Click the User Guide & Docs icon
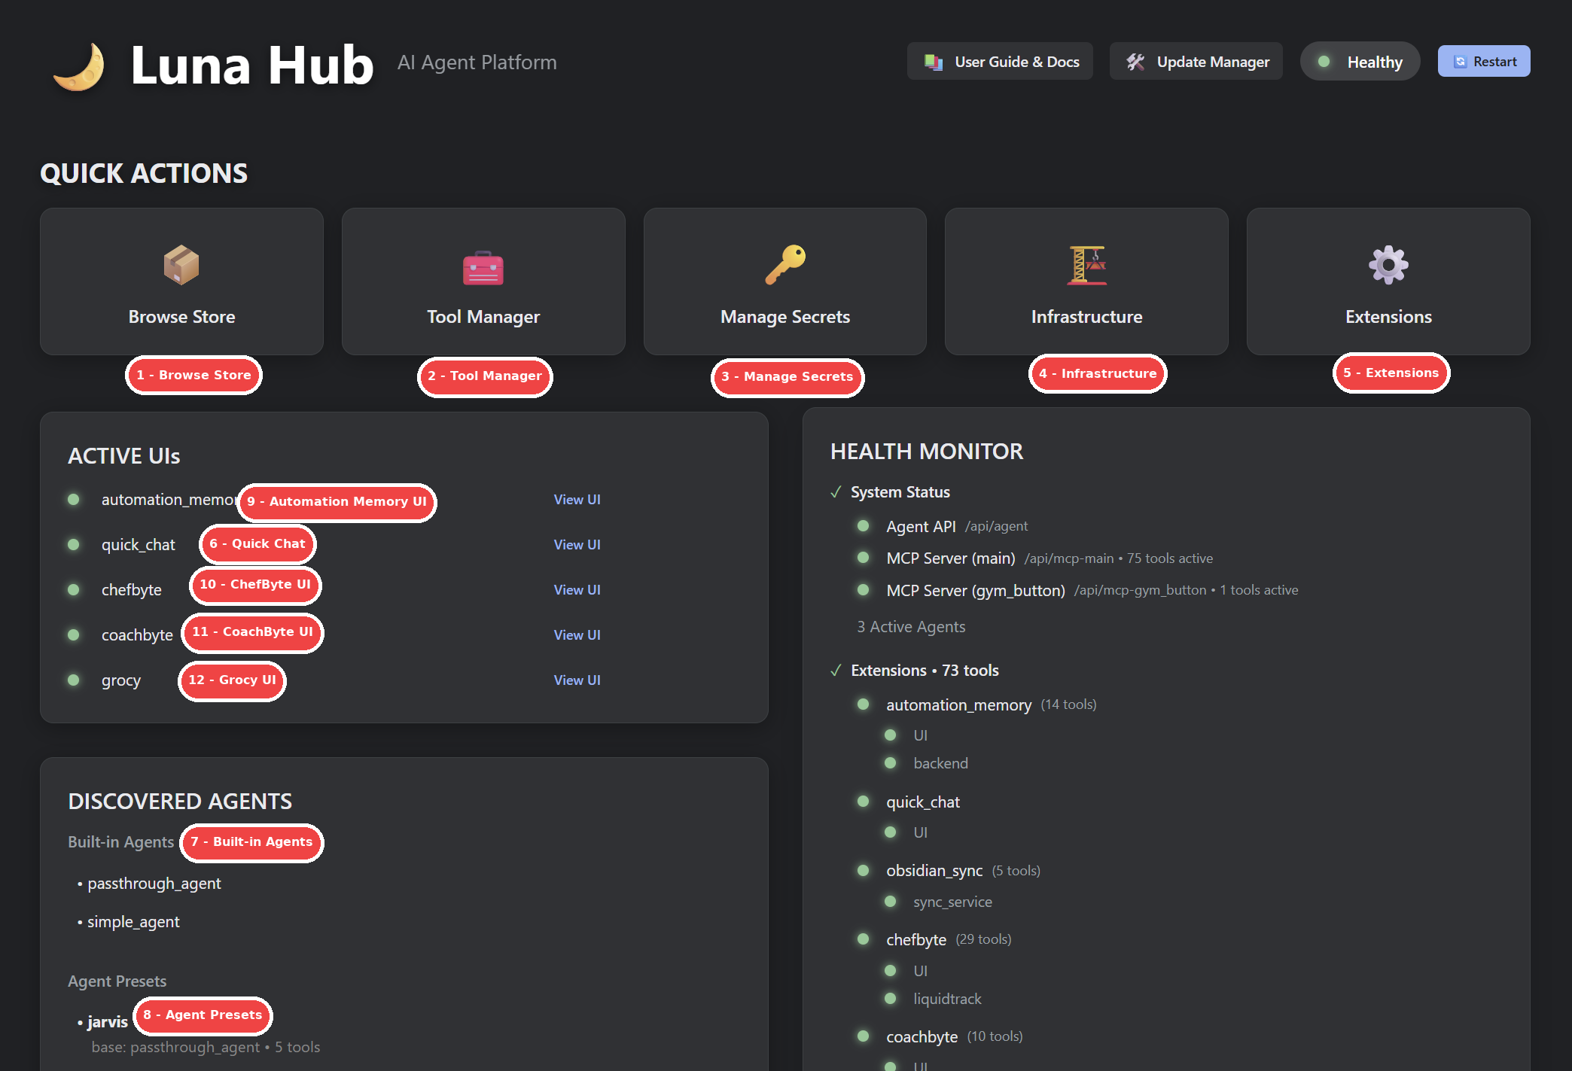 tap(934, 62)
